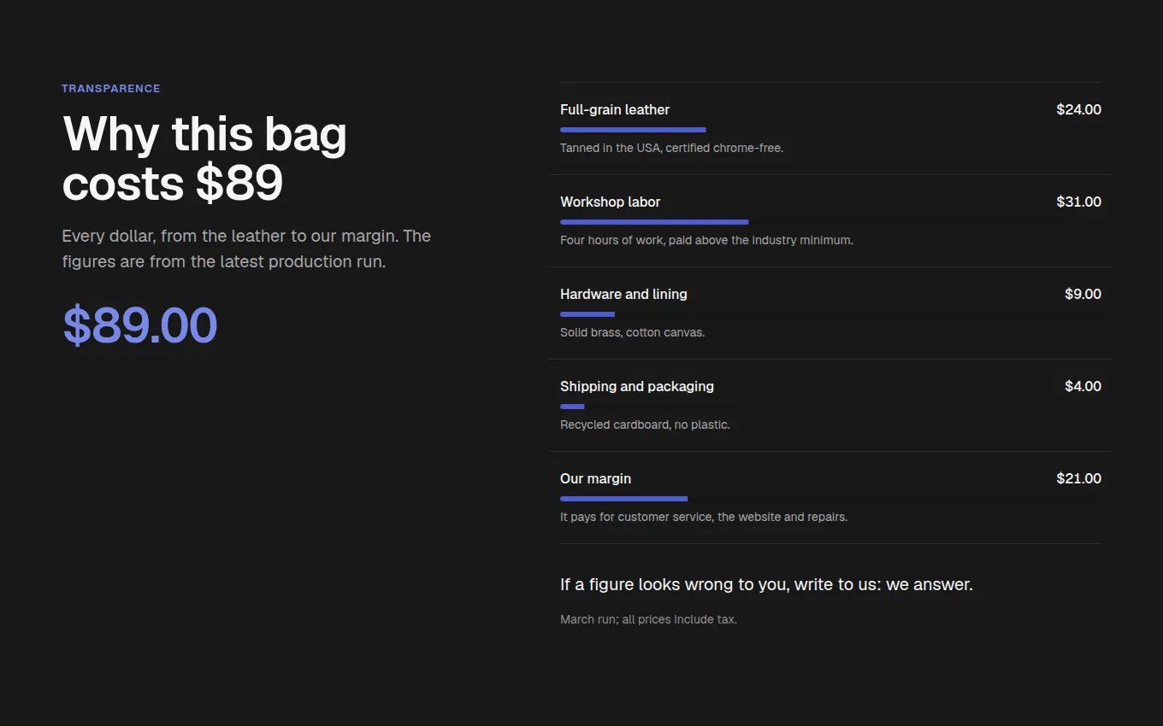Viewport: 1163px width, 726px height.
Task: Select the $21.00 margin value
Action: (1078, 478)
